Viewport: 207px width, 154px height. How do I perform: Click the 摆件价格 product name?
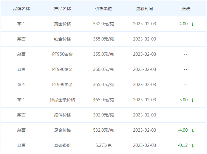tap(62, 115)
